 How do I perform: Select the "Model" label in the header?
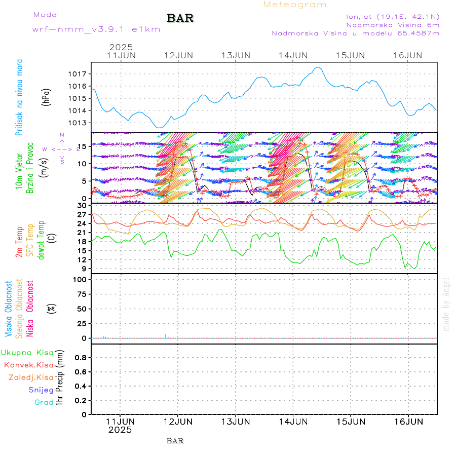click(x=46, y=15)
